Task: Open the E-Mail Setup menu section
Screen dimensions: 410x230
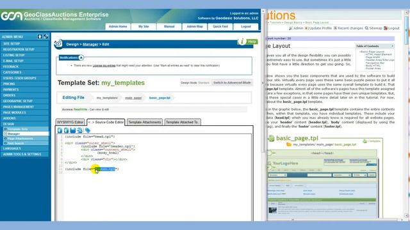Action: [x=24, y=61]
